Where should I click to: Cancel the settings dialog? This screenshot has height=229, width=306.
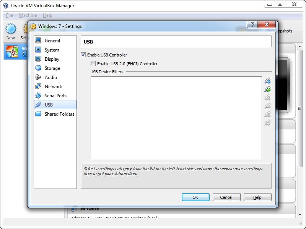[226, 197]
